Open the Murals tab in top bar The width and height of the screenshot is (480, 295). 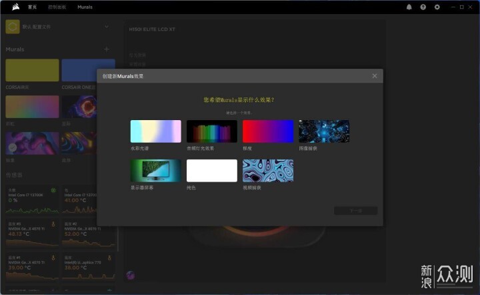point(85,7)
